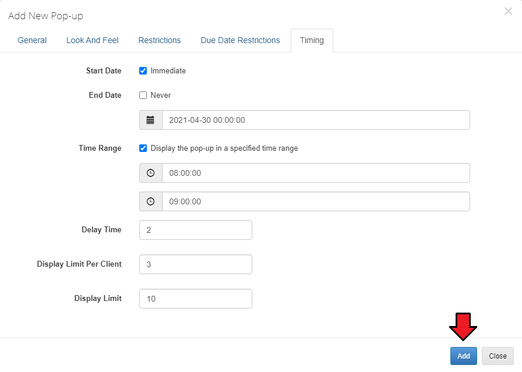The width and height of the screenshot is (522, 372).
Task: Click the Time Range label
Action: pyautogui.click(x=100, y=148)
